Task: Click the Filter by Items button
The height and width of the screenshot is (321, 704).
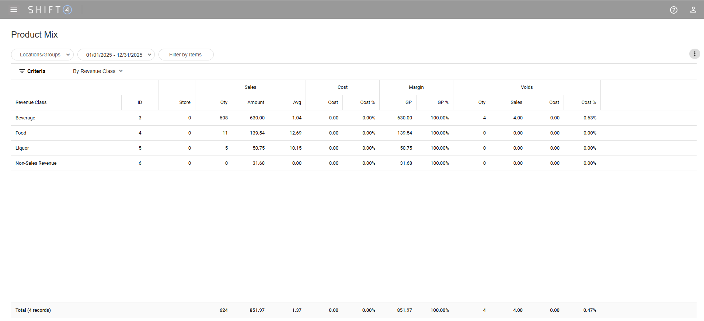Action: [x=186, y=55]
